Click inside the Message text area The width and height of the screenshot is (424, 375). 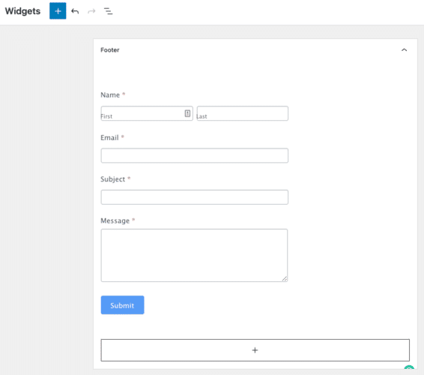(x=194, y=255)
